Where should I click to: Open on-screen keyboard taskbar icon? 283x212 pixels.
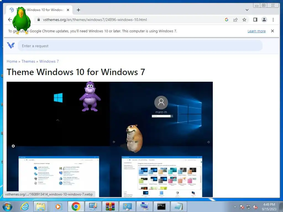145,206
